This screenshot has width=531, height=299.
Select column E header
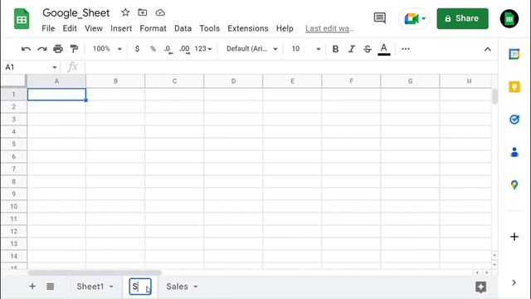click(x=292, y=81)
